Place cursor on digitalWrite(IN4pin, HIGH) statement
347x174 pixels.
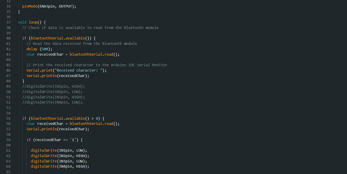point(60,167)
